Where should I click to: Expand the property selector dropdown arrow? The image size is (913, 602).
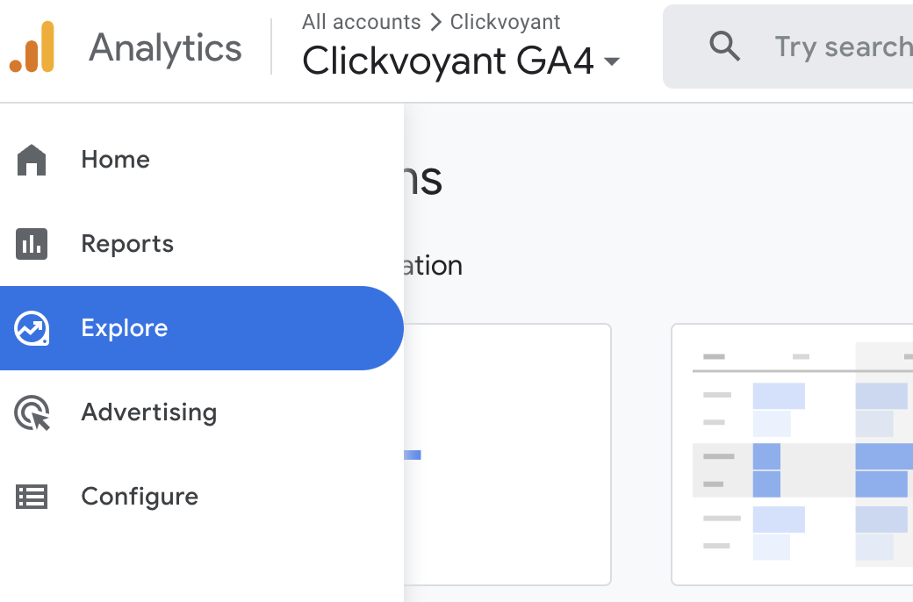(x=612, y=61)
